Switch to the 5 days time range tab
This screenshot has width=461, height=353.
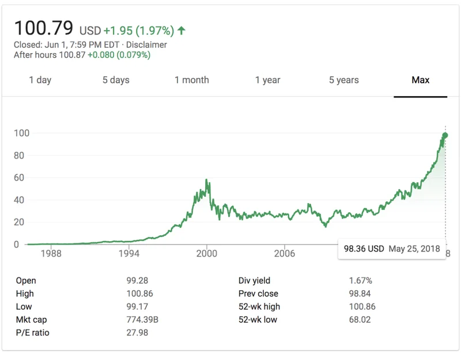(x=117, y=80)
